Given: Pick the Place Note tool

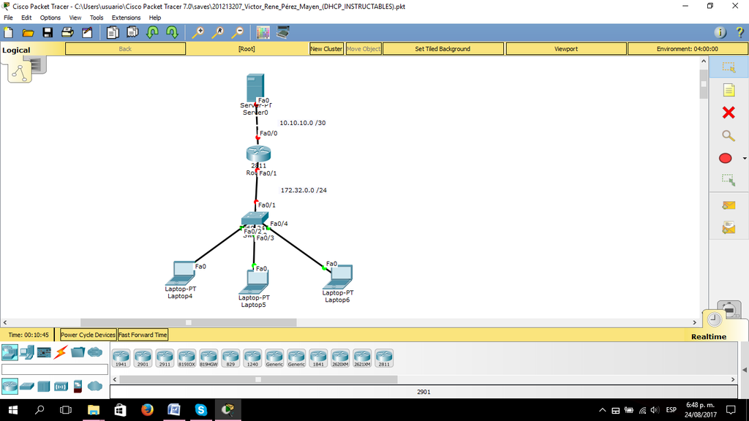Looking at the screenshot, I should coord(729,90).
